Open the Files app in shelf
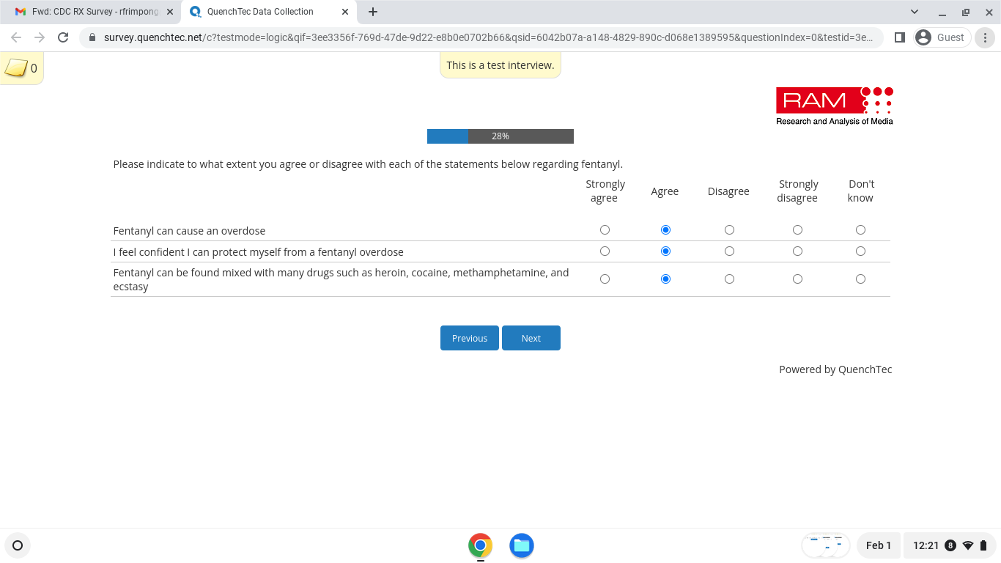Viewport: 1001px width, 563px height. 521,545
